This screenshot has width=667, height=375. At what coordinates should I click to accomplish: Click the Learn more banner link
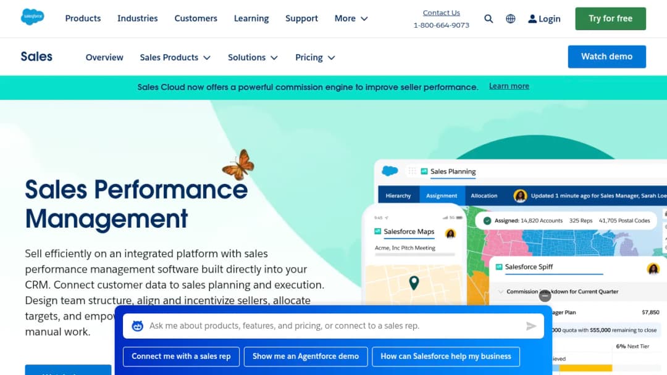(509, 86)
